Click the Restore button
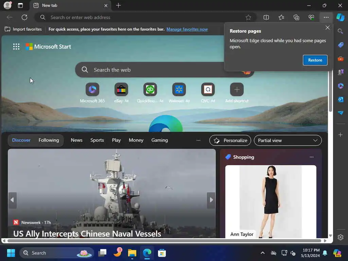The height and width of the screenshot is (261, 348). 315,60
